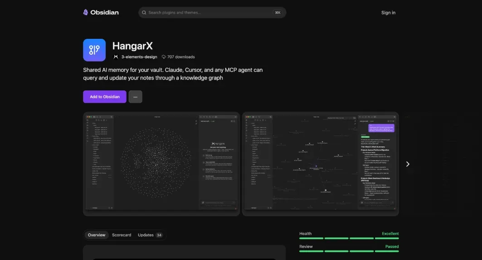Viewport: 482px width, 260px height.
Task: Click the Obsidian crystal logo icon
Action: point(85,12)
